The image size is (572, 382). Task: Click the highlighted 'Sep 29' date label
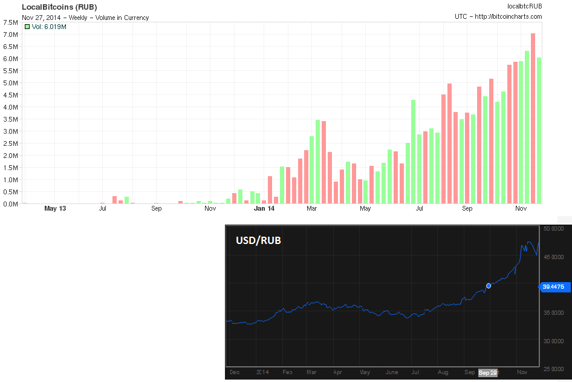click(x=487, y=373)
